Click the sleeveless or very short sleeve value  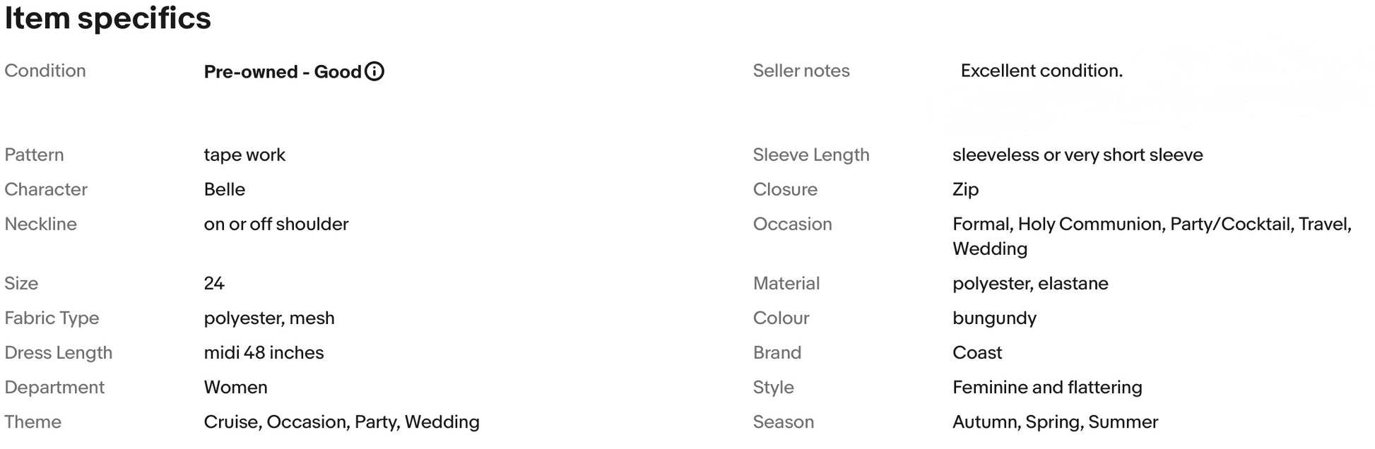tap(1078, 155)
